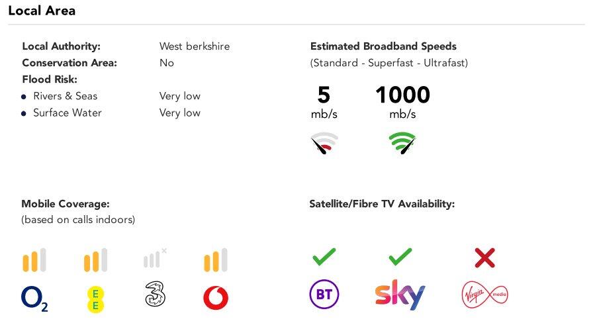597x327 pixels.
Task: Click the red slow-speed gauge icon
Action: click(324, 143)
